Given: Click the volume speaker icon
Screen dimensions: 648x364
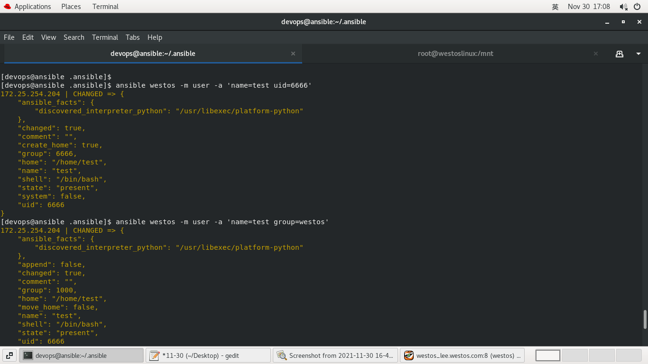Looking at the screenshot, I should click(x=623, y=7).
